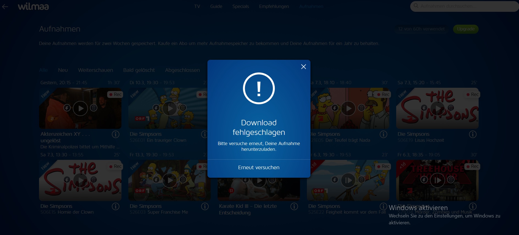The width and height of the screenshot is (519, 235).
Task: Show info for Aktenzeichen XY ungelöst
Action: 116,134
